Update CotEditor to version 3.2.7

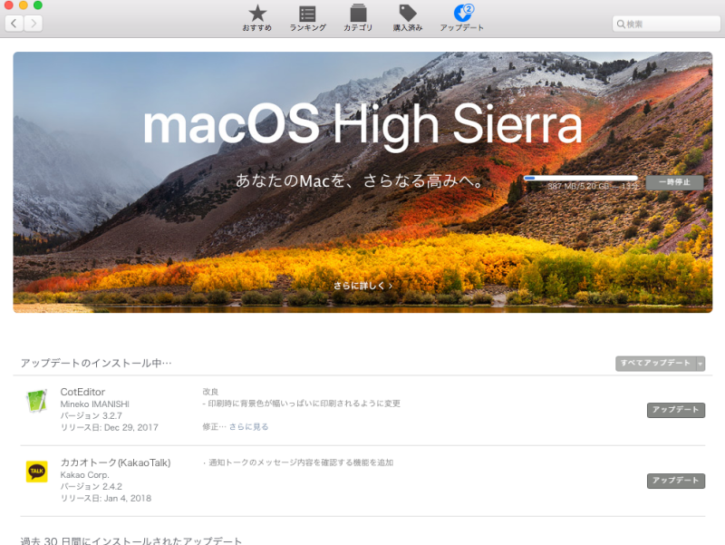(674, 410)
